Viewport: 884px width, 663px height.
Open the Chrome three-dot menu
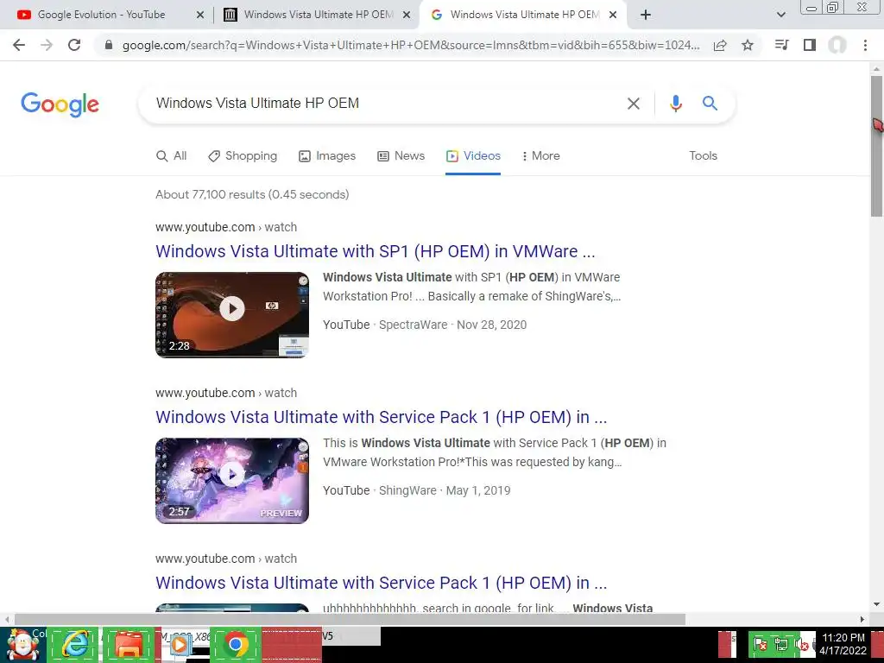865,45
